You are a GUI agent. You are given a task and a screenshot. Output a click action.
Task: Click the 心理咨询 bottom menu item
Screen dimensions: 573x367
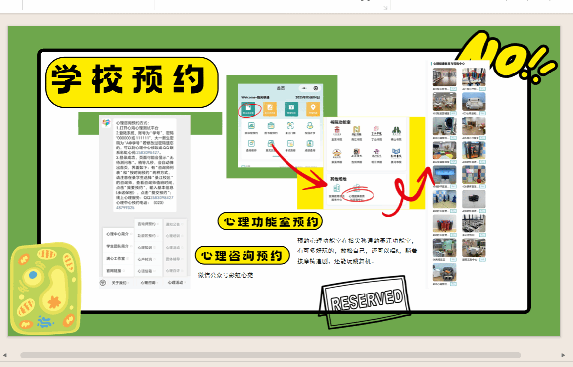coord(148,283)
